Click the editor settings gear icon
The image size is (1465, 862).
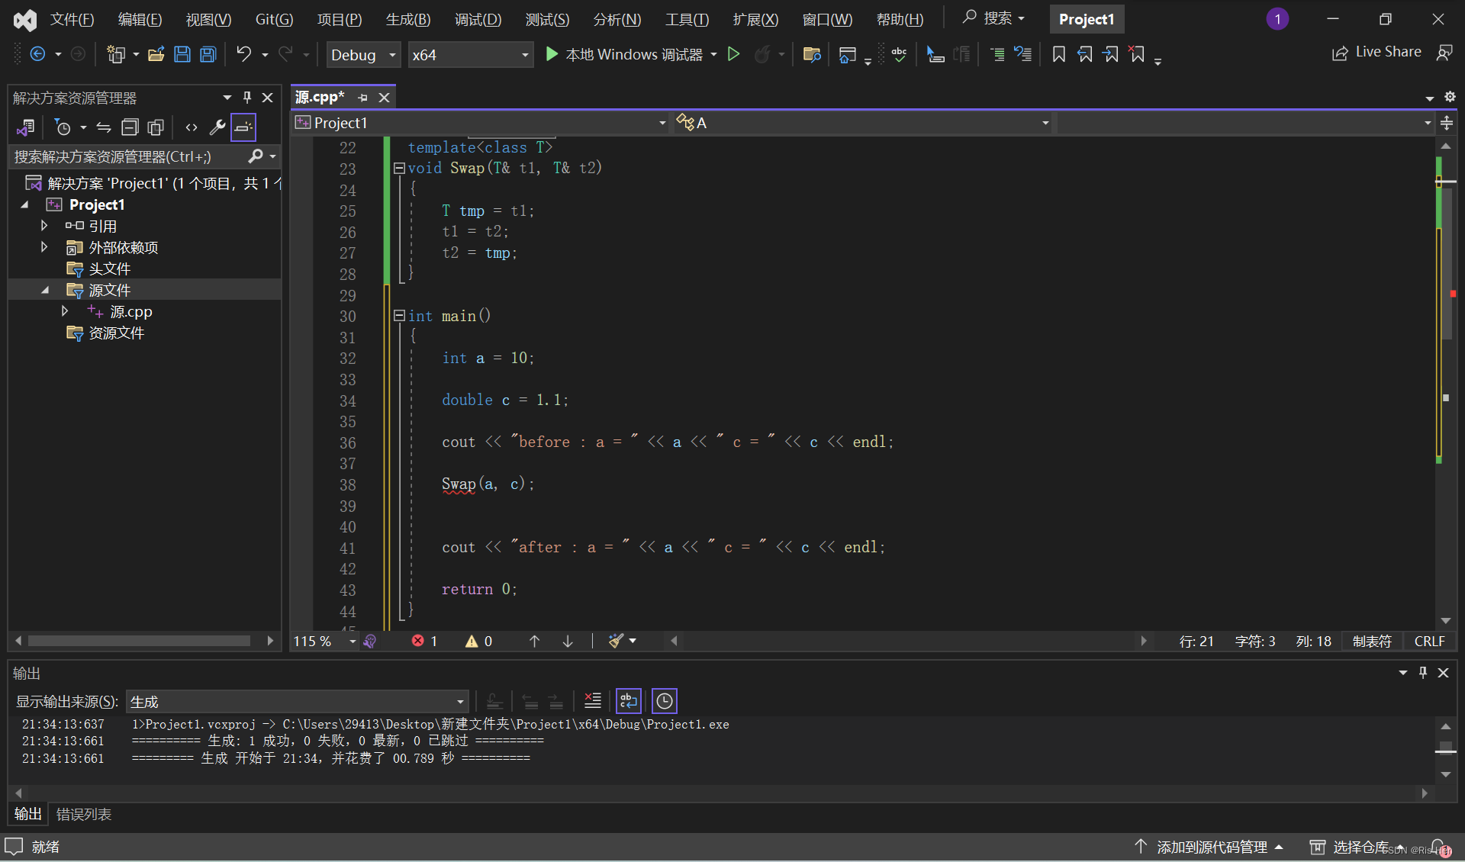point(1450,97)
